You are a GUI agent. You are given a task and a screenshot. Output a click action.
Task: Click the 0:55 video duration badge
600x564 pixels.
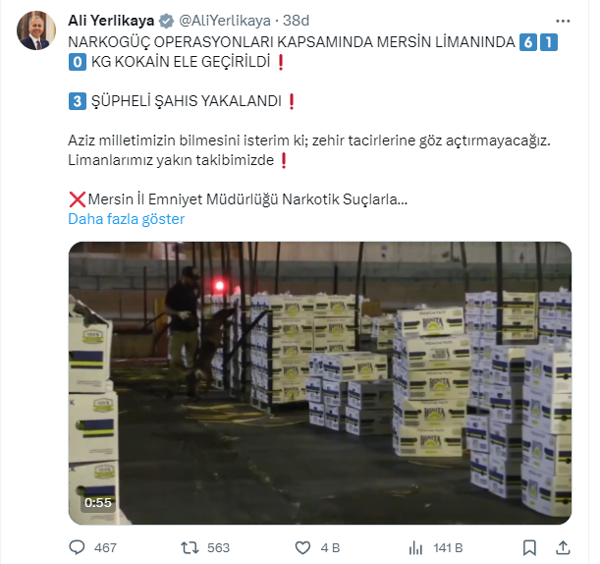(x=98, y=503)
